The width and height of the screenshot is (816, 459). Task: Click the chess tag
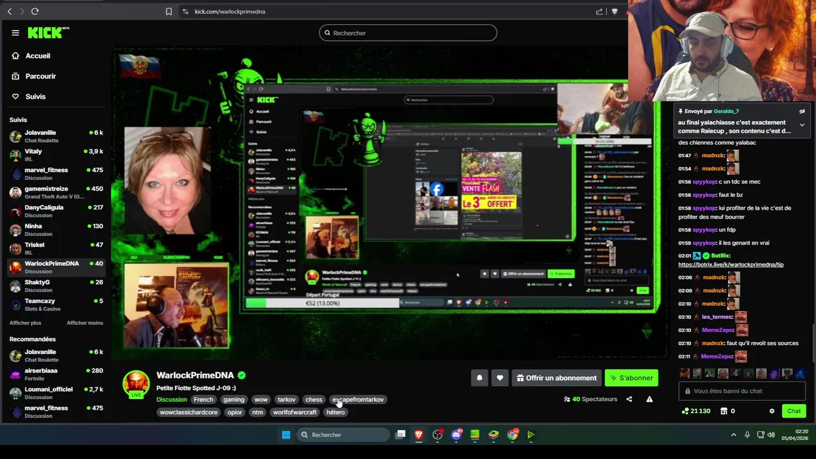pos(314,400)
